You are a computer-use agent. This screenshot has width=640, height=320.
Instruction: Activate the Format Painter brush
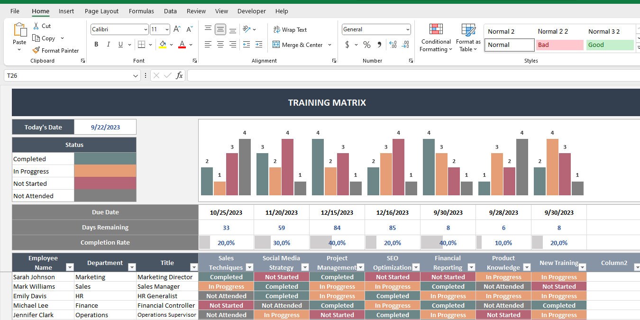[36, 50]
